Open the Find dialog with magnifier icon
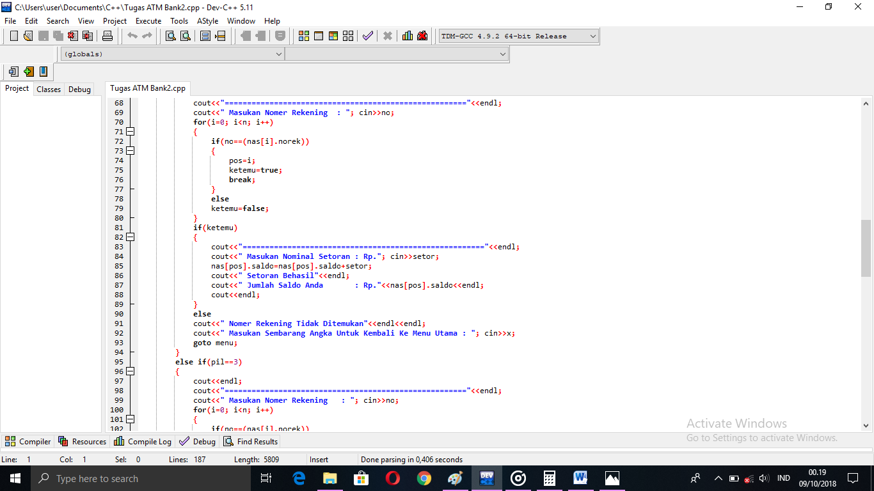Screen dimensions: 874x491 click(x=170, y=36)
